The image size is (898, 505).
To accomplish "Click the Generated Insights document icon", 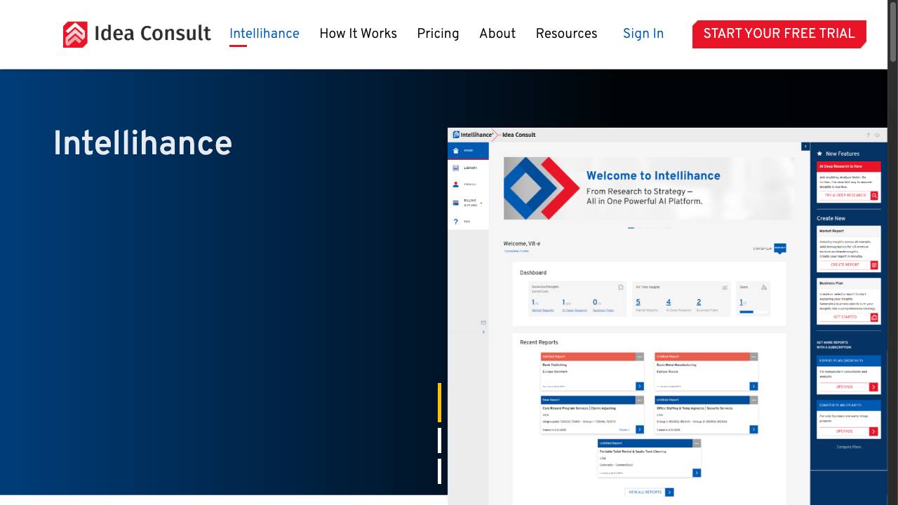I will [621, 287].
